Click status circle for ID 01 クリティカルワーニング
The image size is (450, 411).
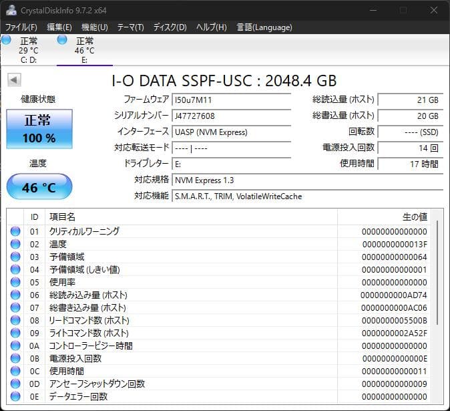pyautogui.click(x=15, y=231)
